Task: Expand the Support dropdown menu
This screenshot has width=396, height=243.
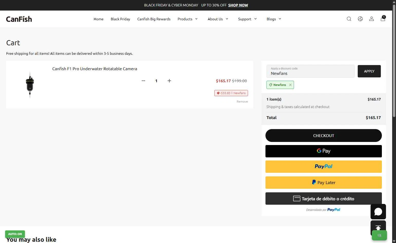Action: [x=247, y=19]
